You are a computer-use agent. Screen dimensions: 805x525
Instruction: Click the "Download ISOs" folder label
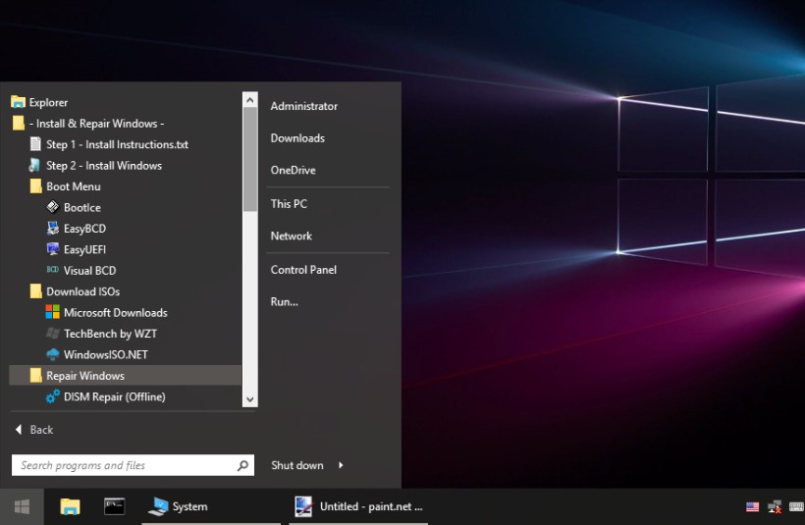83,291
